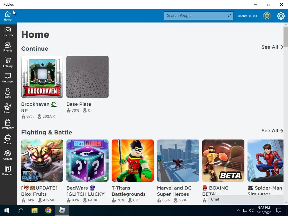Screen dimensions: 288x216
Task: Click the volume speaker tray icon
Action: (251, 210)
